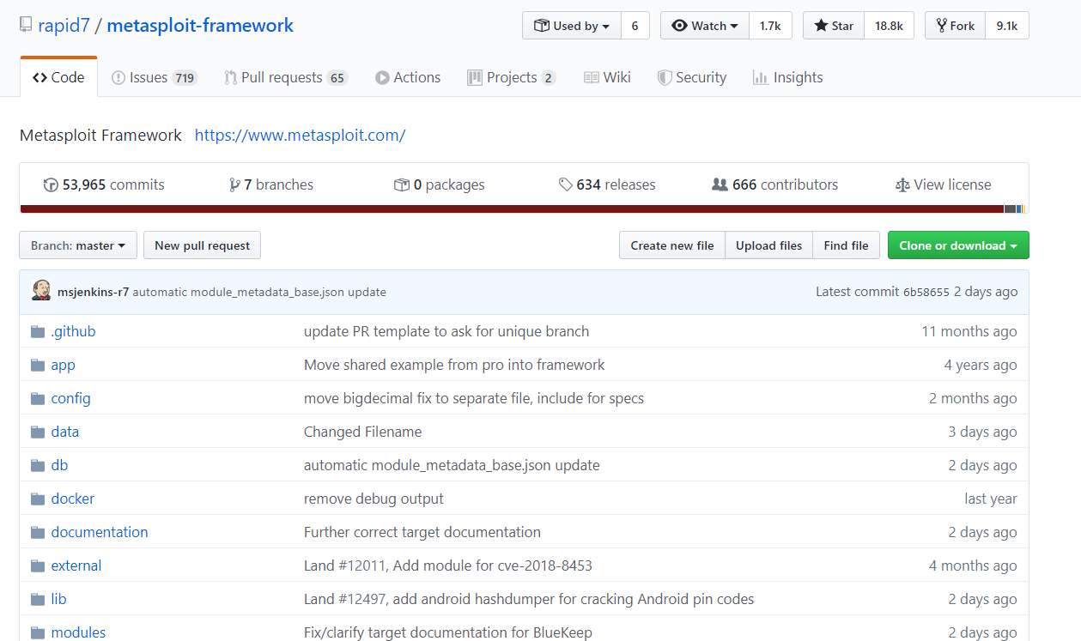The width and height of the screenshot is (1081, 641).
Task: Click the folder icon next to .github
Action: pos(38,332)
